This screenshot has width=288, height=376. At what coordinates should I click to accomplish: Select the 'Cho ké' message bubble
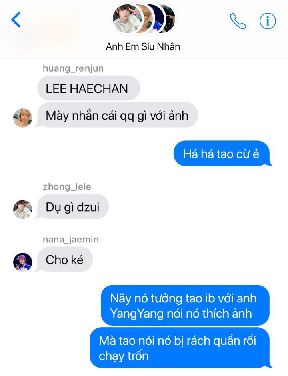coord(64,259)
